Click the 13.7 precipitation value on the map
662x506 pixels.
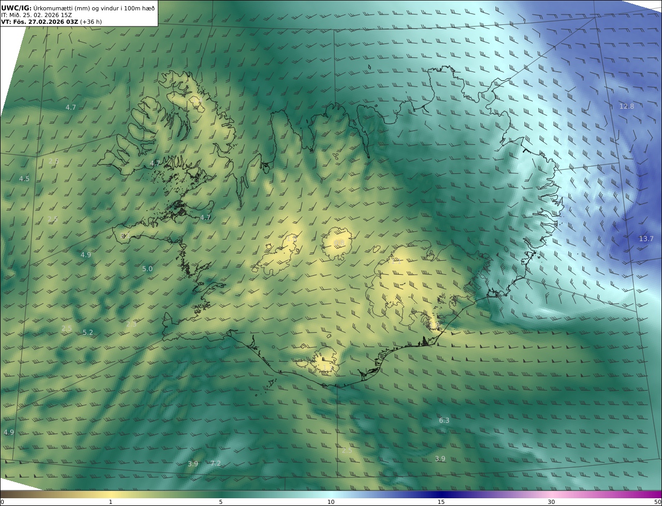[646, 239]
